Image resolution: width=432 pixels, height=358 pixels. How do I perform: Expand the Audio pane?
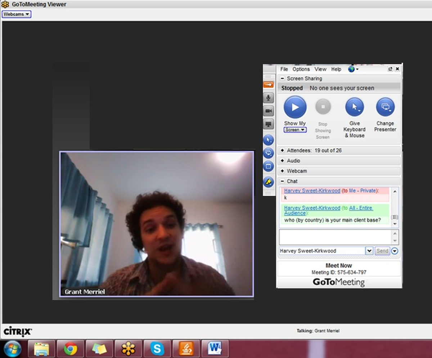point(282,161)
